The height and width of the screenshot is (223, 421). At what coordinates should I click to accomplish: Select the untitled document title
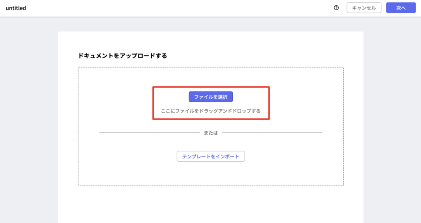[x=16, y=8]
